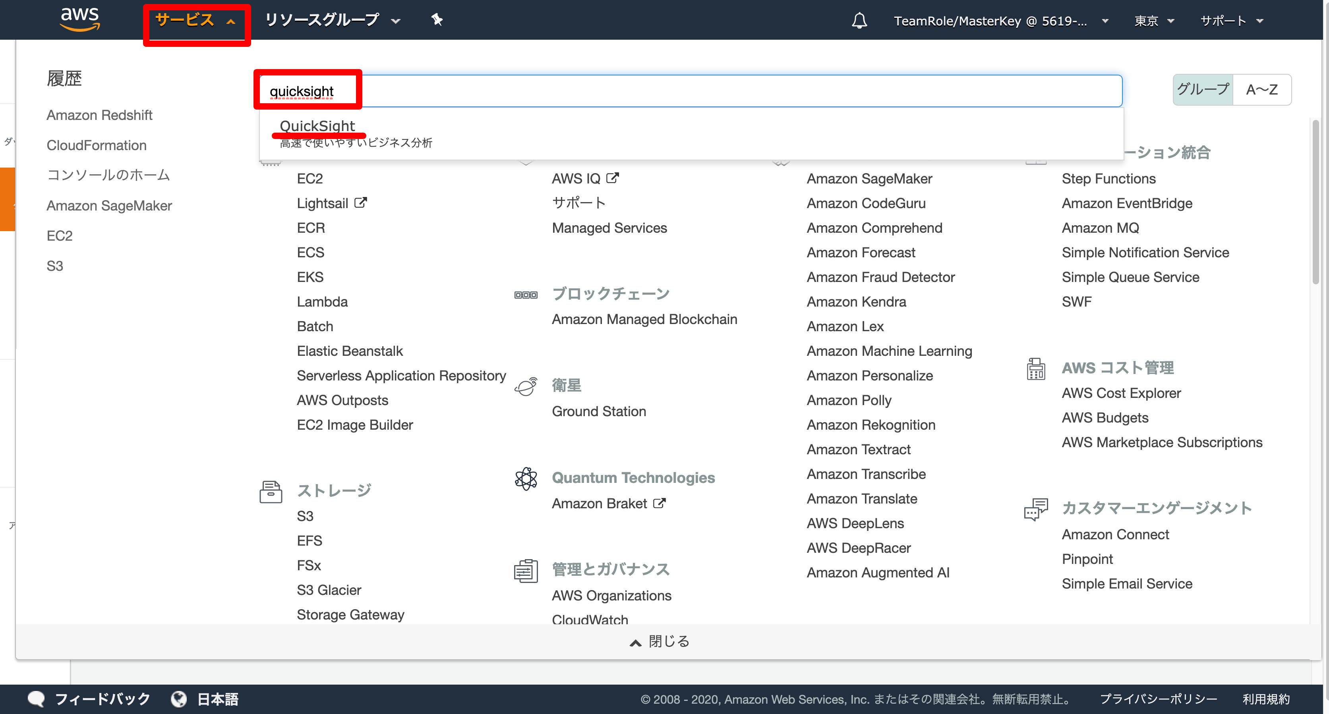Image resolution: width=1329 pixels, height=714 pixels.
Task: Collapse the サービス menu
Action: click(x=195, y=20)
